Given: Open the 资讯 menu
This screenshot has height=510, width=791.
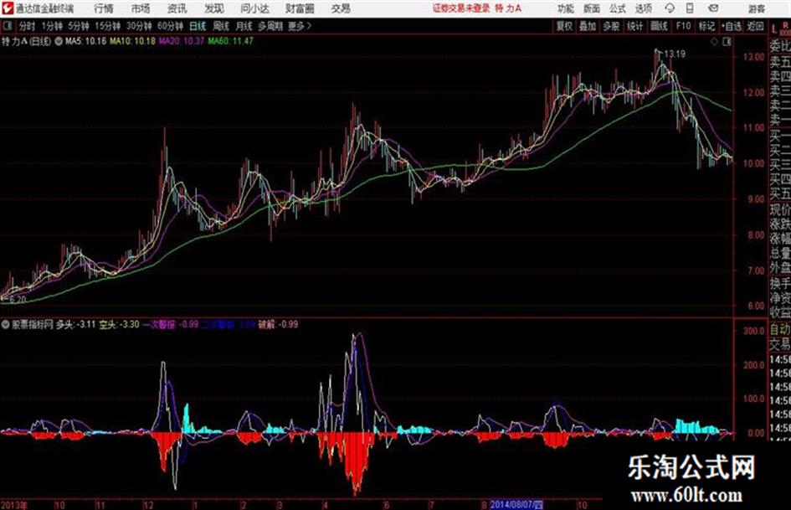Looking at the screenshot, I should click(x=177, y=8).
